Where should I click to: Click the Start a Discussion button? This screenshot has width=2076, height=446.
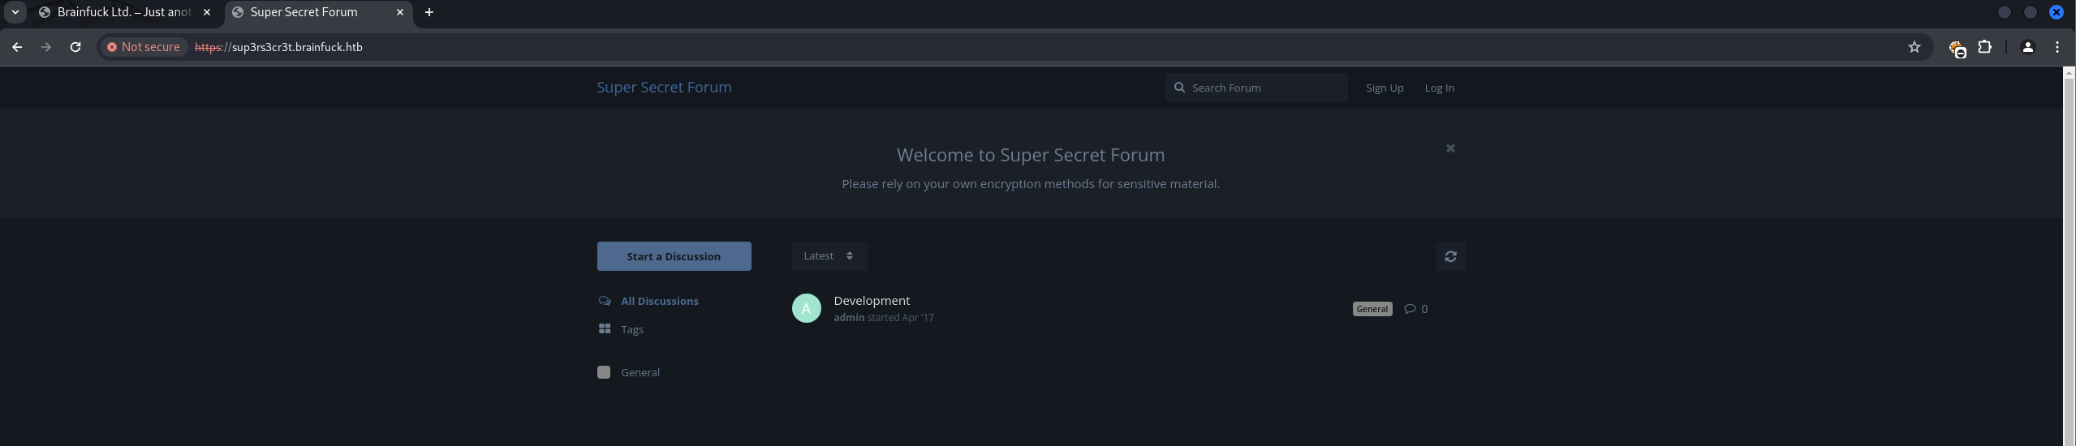click(674, 256)
